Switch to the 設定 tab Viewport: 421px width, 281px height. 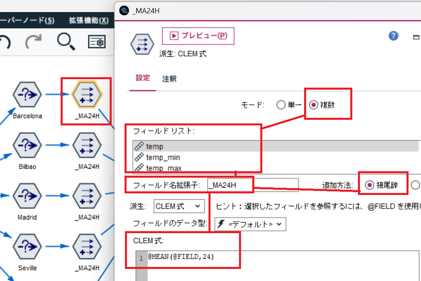[x=143, y=78]
